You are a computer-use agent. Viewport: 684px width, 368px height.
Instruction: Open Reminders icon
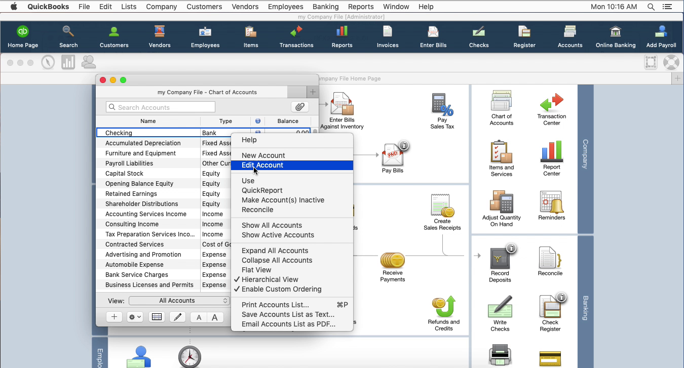click(x=552, y=206)
